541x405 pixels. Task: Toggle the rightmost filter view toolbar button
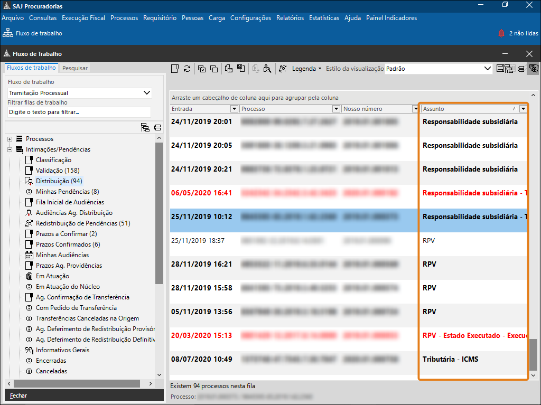[x=533, y=69]
